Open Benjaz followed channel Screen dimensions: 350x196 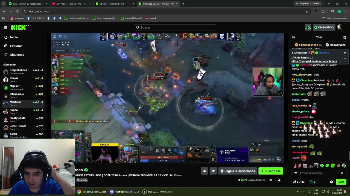coord(23,80)
